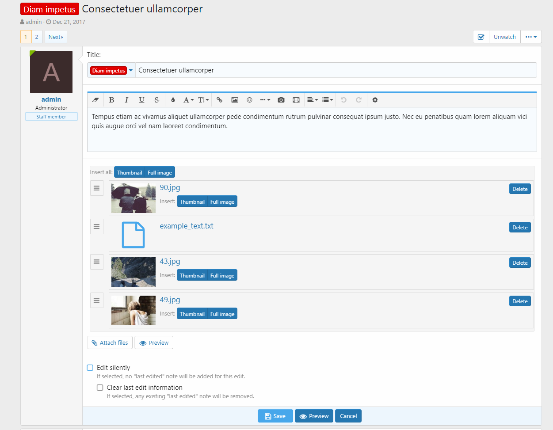Click the Save button
Image resolution: width=553 pixels, height=430 pixels.
tap(275, 416)
